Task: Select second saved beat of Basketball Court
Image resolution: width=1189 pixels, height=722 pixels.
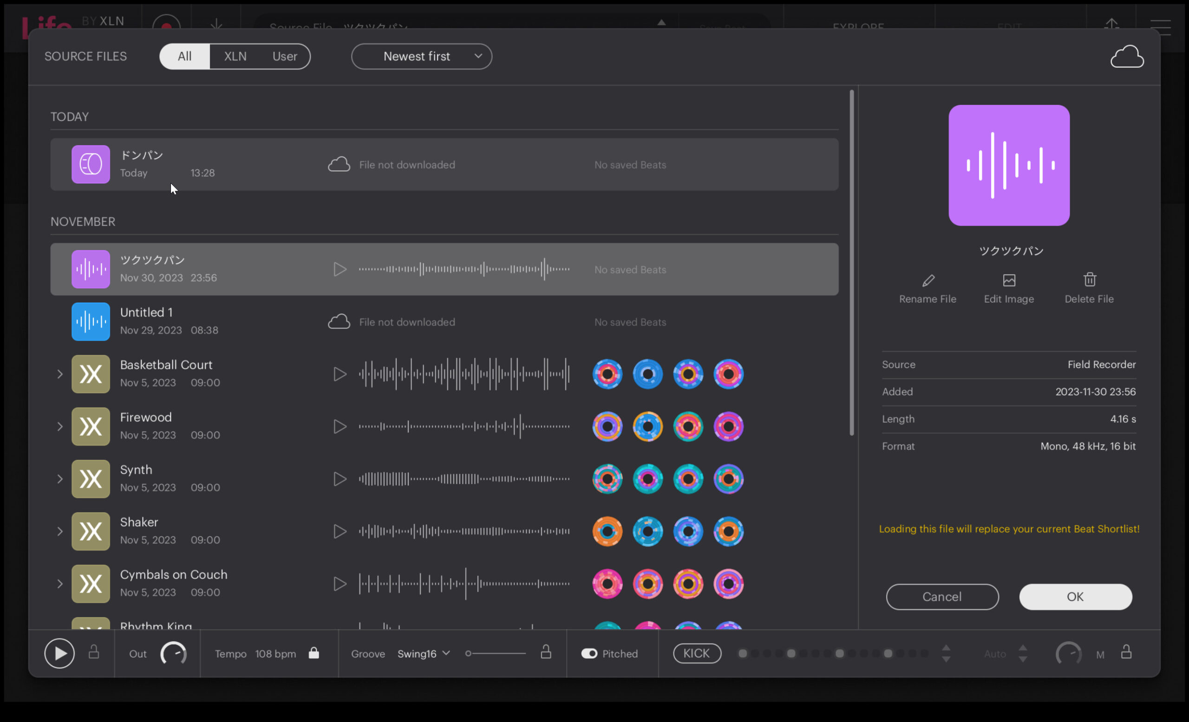Action: [647, 374]
